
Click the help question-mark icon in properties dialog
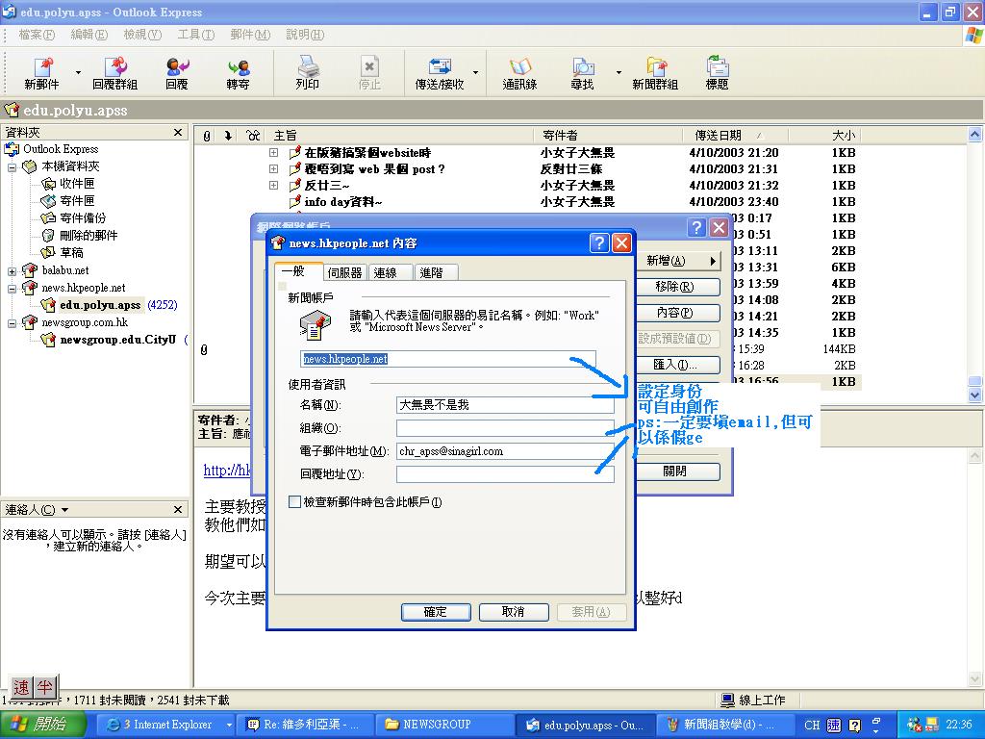click(x=599, y=242)
